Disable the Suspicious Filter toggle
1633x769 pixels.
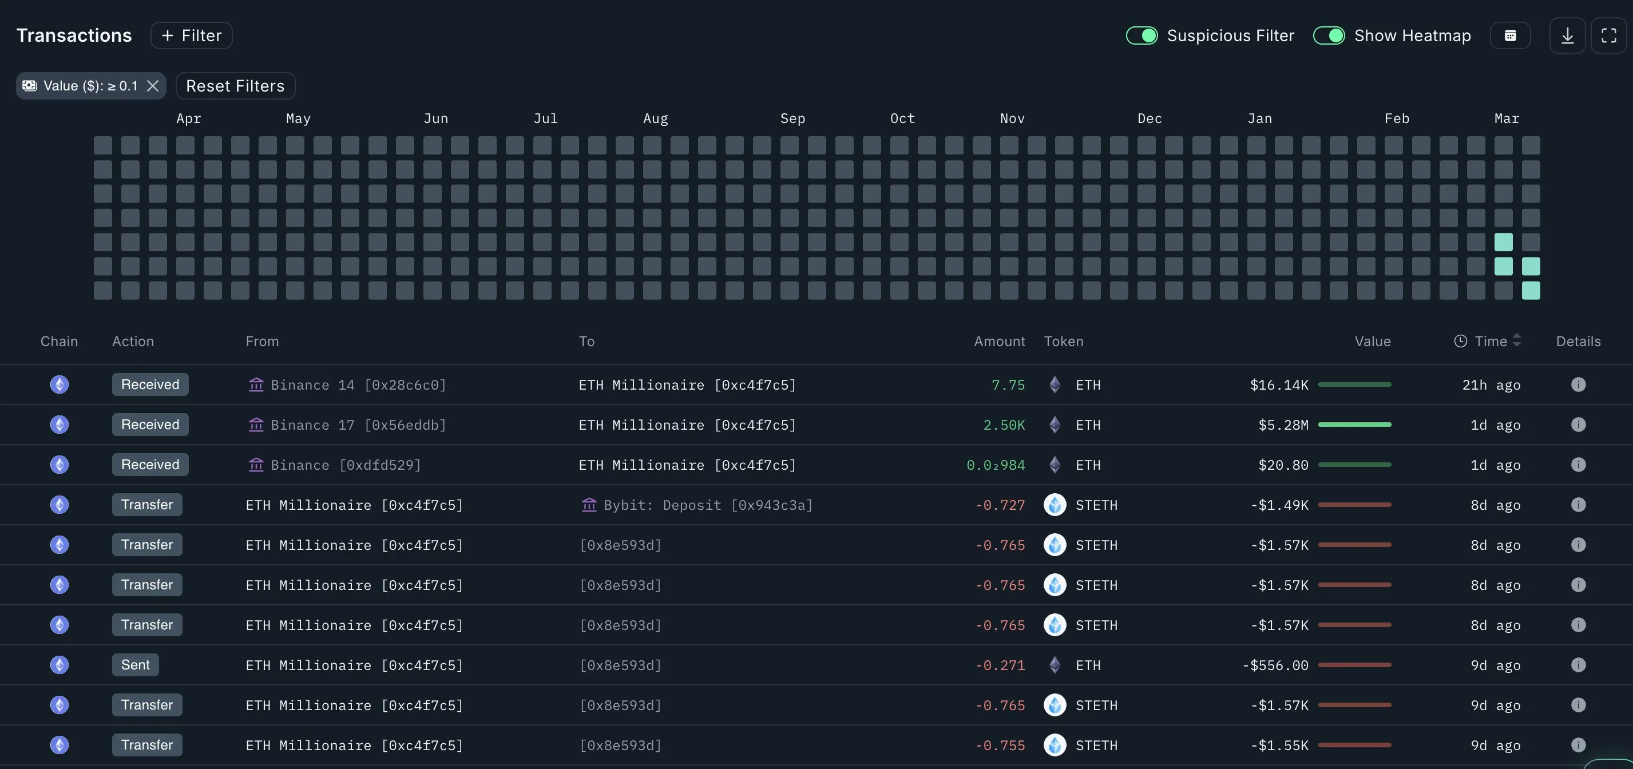click(1141, 35)
